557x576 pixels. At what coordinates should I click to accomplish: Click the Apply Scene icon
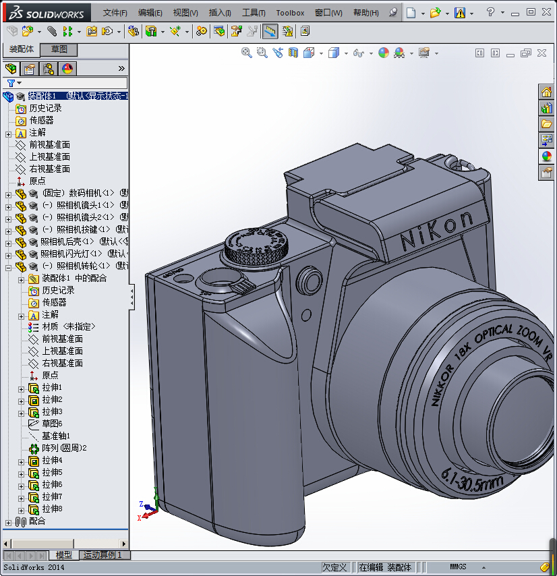(399, 53)
